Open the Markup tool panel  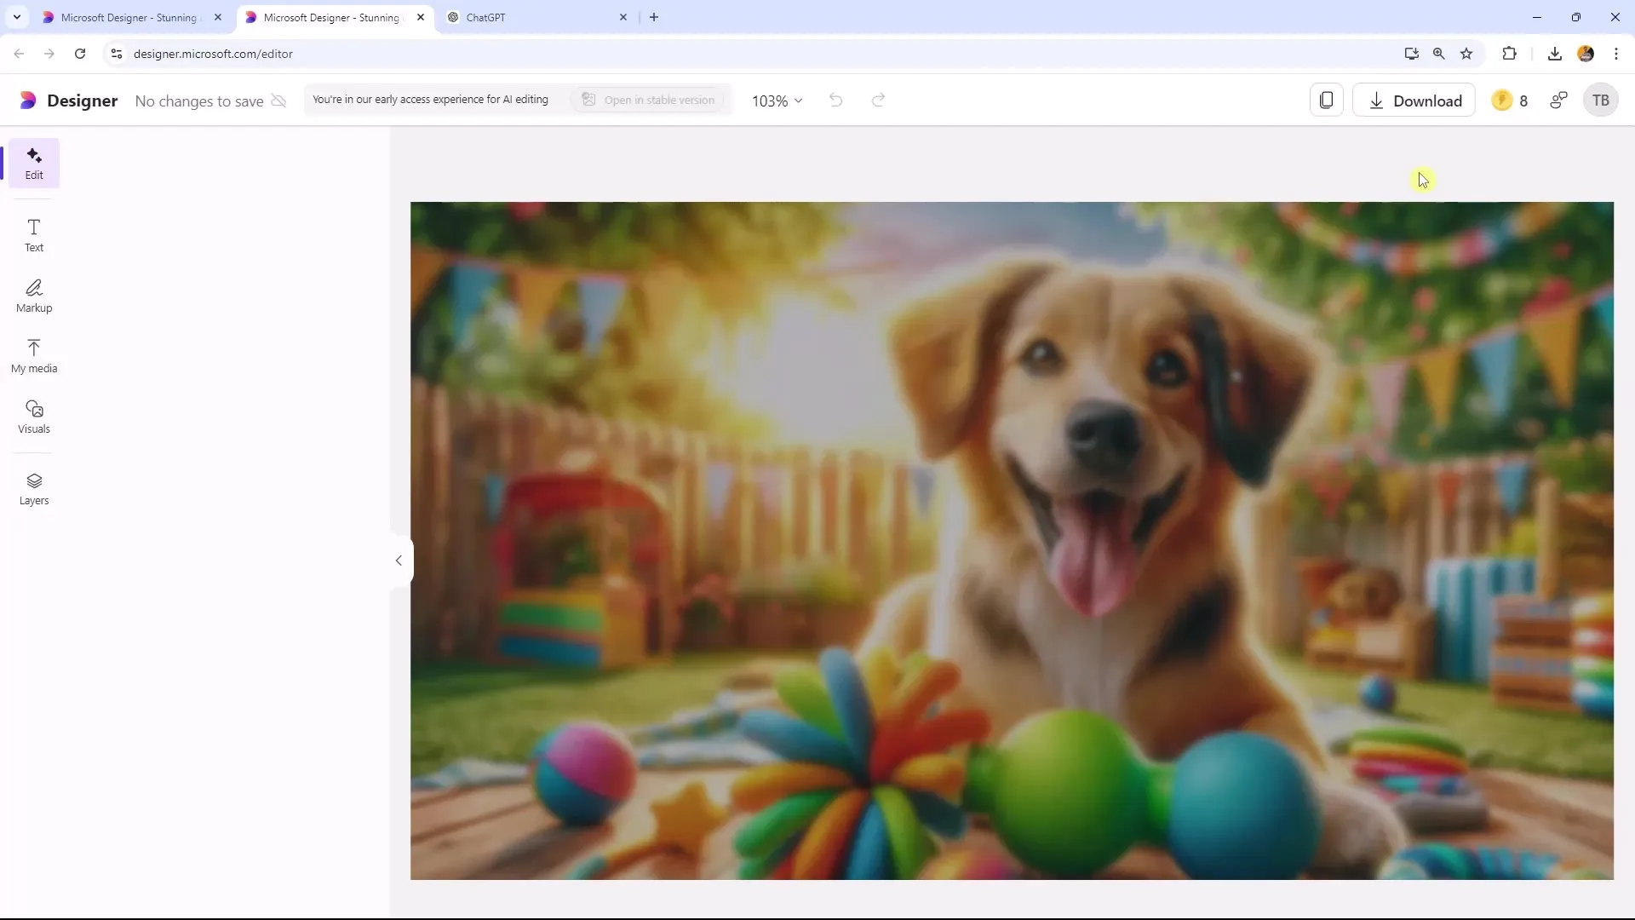pos(34,294)
